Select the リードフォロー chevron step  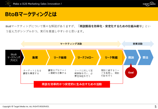(86, 58)
